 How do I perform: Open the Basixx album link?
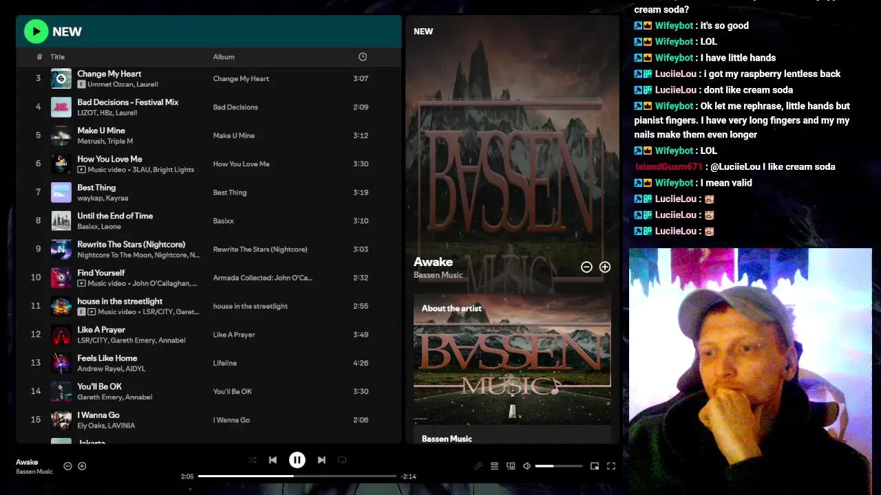[x=224, y=221]
